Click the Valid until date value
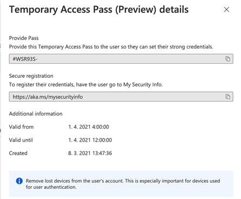241x199 pixels. point(90,140)
